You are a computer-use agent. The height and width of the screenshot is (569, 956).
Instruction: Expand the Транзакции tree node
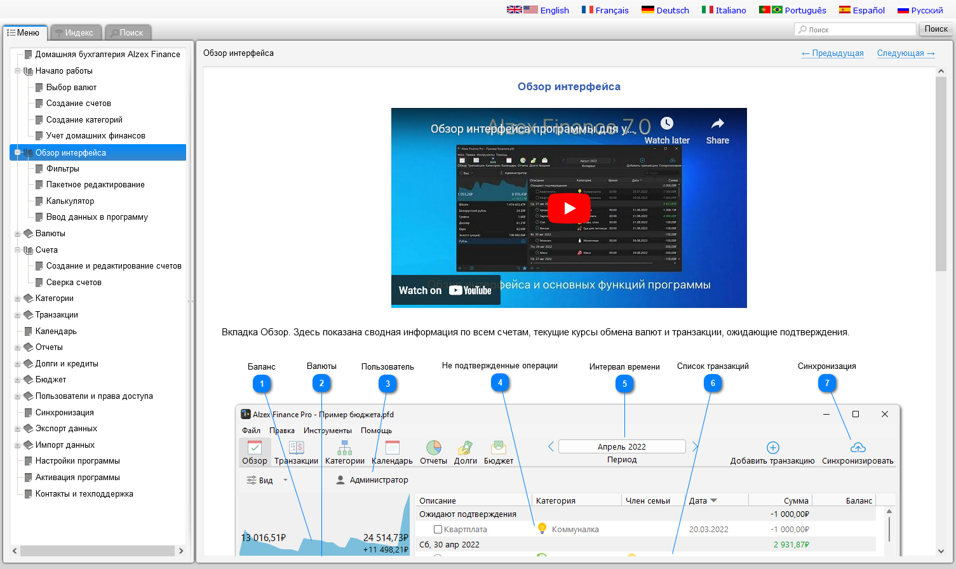(x=18, y=315)
